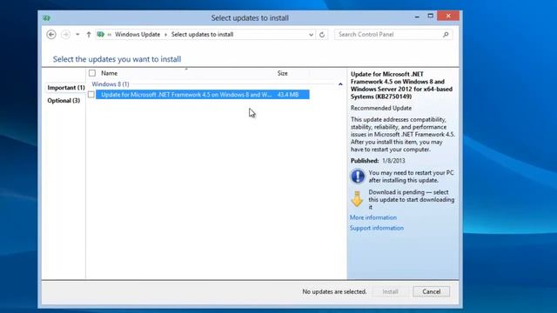Click the Back navigation arrow
557x313 pixels.
[x=51, y=35]
